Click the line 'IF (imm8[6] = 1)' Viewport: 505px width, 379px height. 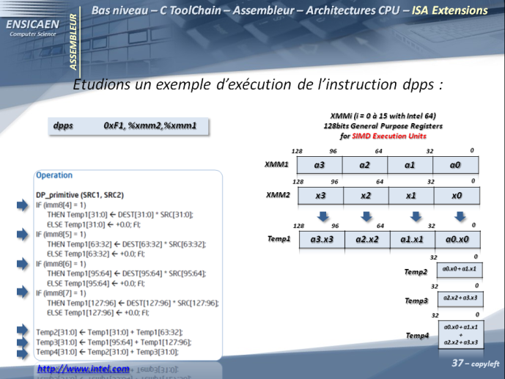[61, 264]
